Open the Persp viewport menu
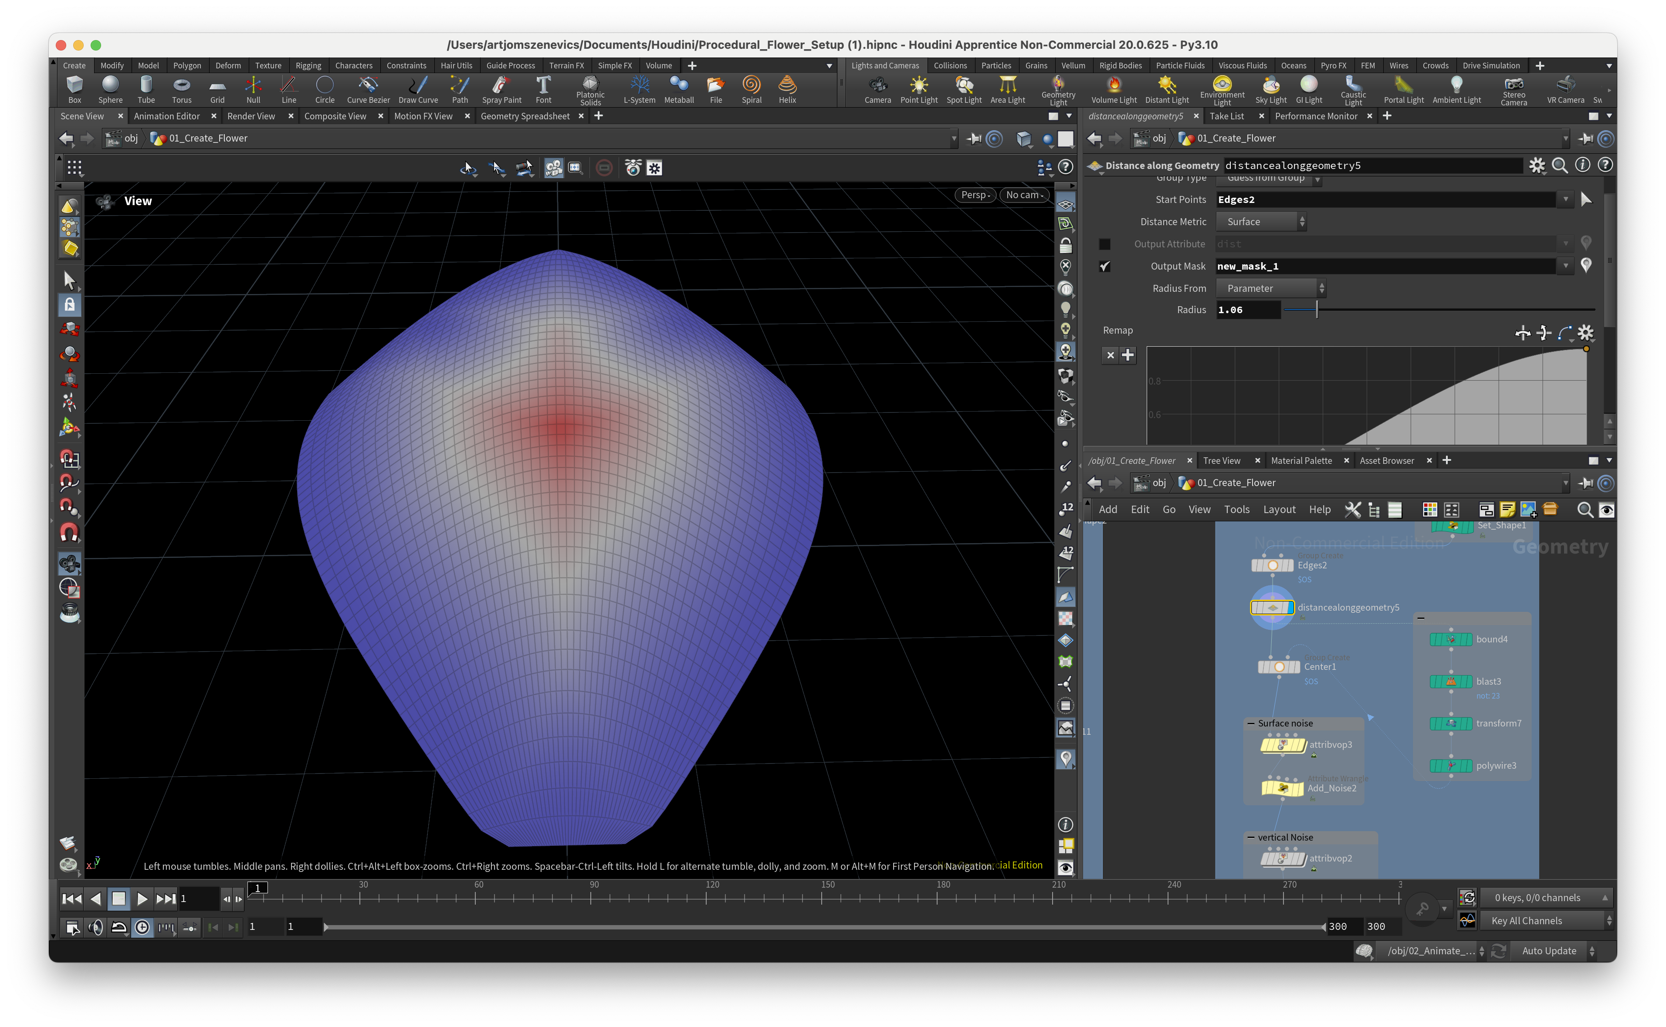1666x1027 pixels. [x=976, y=195]
